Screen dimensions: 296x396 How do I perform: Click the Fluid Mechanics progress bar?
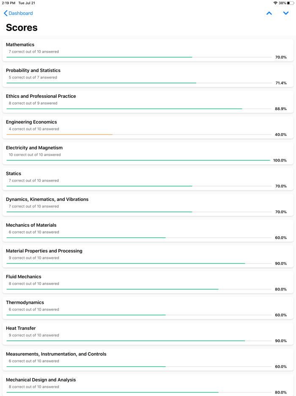[x=112, y=289]
